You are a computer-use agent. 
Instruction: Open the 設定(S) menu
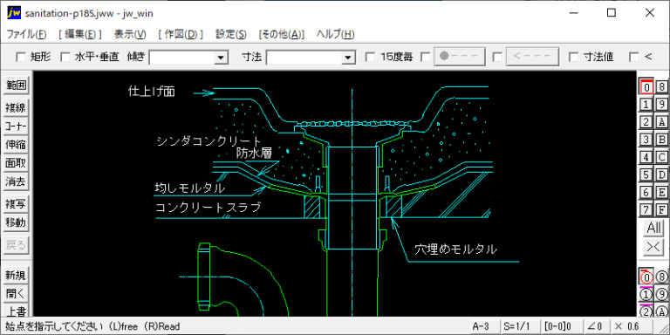230,34
